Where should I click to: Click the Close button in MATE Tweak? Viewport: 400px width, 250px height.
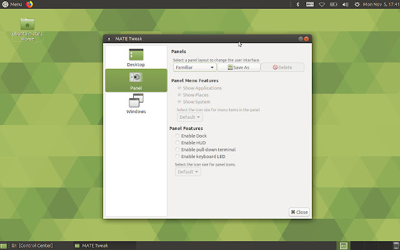tap(299, 212)
